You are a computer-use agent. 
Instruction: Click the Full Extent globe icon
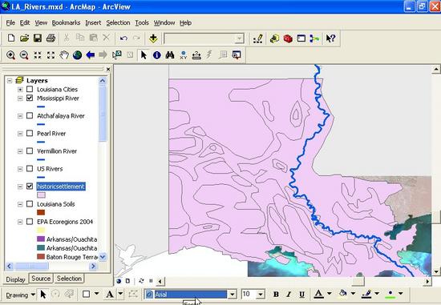(77, 55)
